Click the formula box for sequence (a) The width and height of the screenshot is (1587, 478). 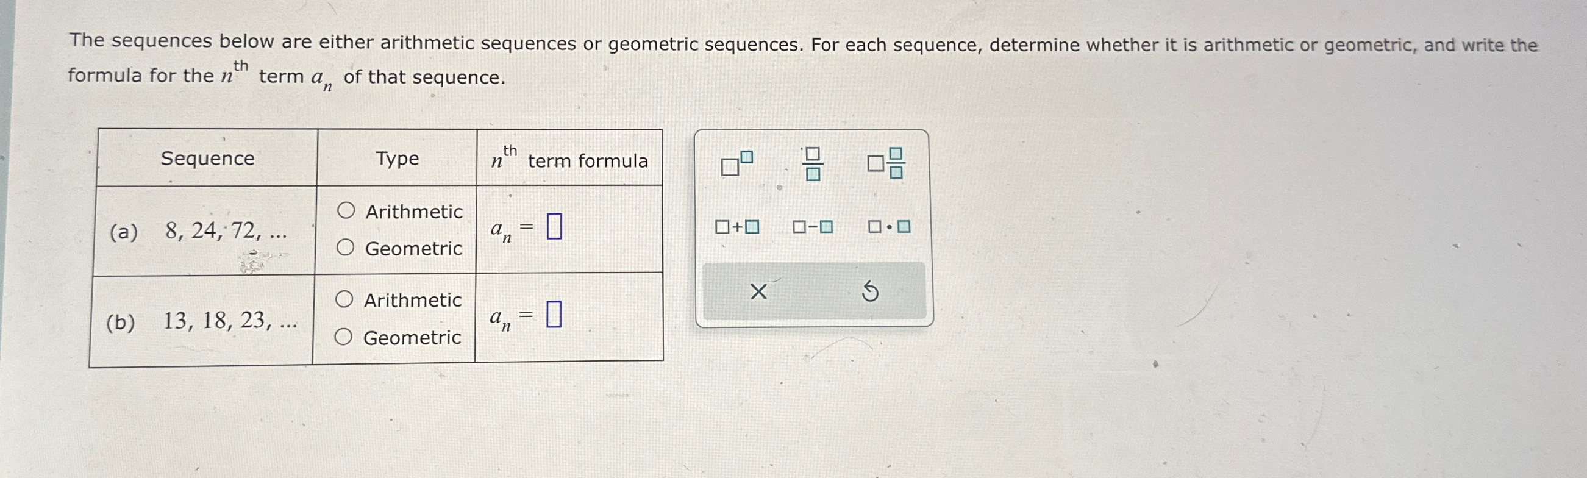(x=554, y=226)
